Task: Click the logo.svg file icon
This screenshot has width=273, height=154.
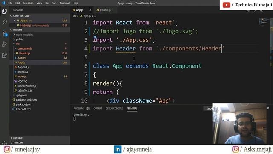Action: [15, 81]
